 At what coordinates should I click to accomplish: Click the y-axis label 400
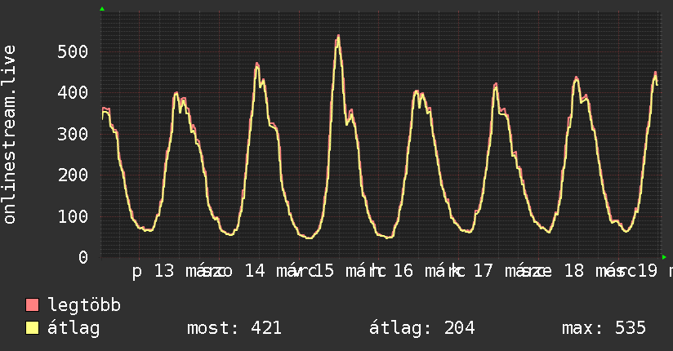click(73, 93)
